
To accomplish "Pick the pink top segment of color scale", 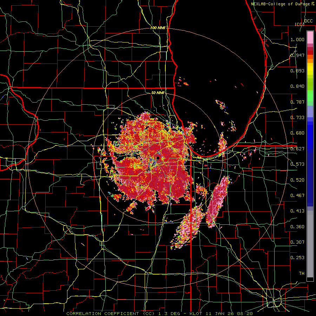I will [x=310, y=38].
